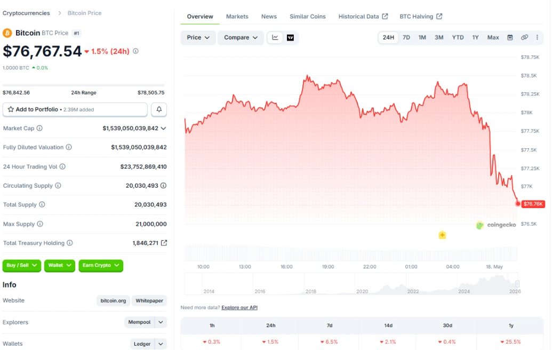The height and width of the screenshot is (350, 552).
Task: Expand Market Cap value chevron
Action: (x=163, y=129)
